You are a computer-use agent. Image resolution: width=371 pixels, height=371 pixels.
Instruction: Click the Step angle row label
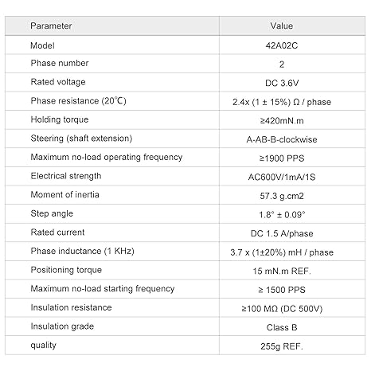tap(52, 214)
